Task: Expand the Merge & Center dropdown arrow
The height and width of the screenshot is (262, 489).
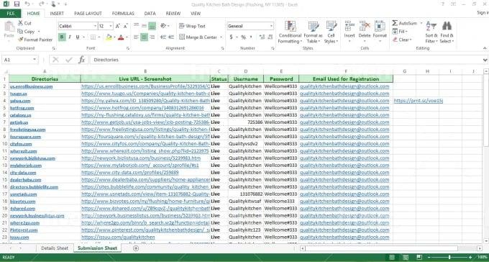Action: 221,37
